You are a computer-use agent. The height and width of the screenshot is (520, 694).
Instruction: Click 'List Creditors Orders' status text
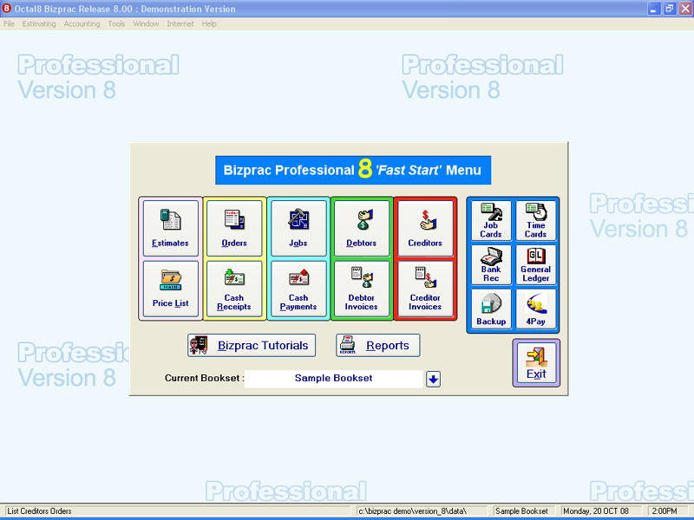[39, 511]
